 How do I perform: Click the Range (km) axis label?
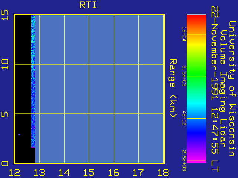pos(173,88)
